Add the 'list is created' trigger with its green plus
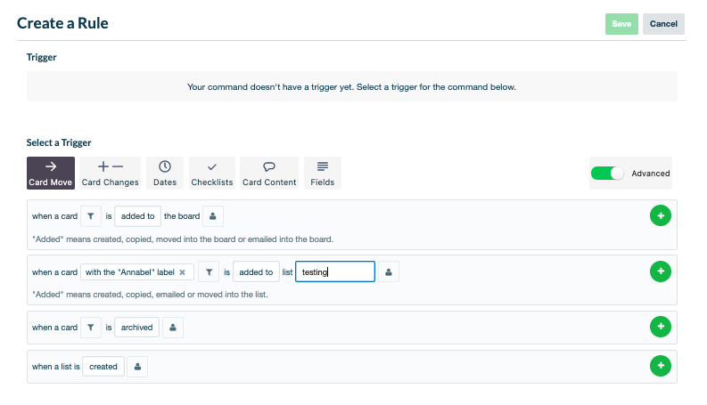The image size is (707, 405). click(660, 366)
